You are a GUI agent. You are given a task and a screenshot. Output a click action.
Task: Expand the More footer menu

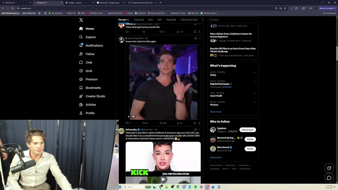coord(234,169)
